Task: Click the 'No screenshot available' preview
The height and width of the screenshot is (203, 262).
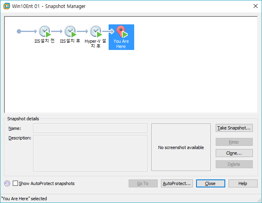Action: click(x=181, y=147)
